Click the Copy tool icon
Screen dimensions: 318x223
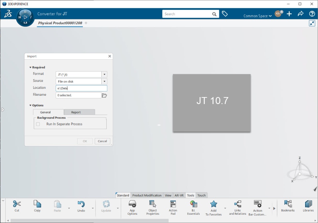(x=37, y=204)
